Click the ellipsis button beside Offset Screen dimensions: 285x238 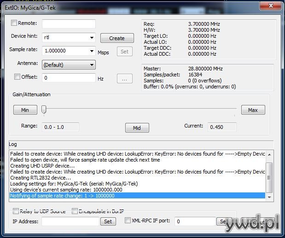click(125, 79)
